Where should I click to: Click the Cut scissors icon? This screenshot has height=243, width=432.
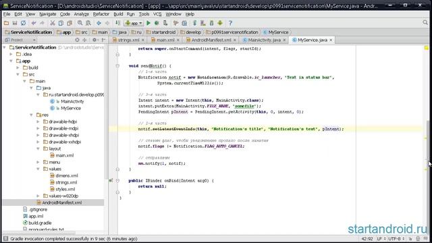(x=53, y=23)
